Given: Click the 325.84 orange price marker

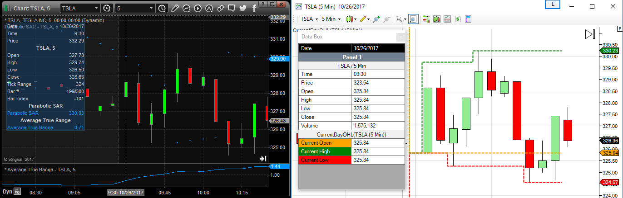Looking at the screenshot, I should [610, 153].
